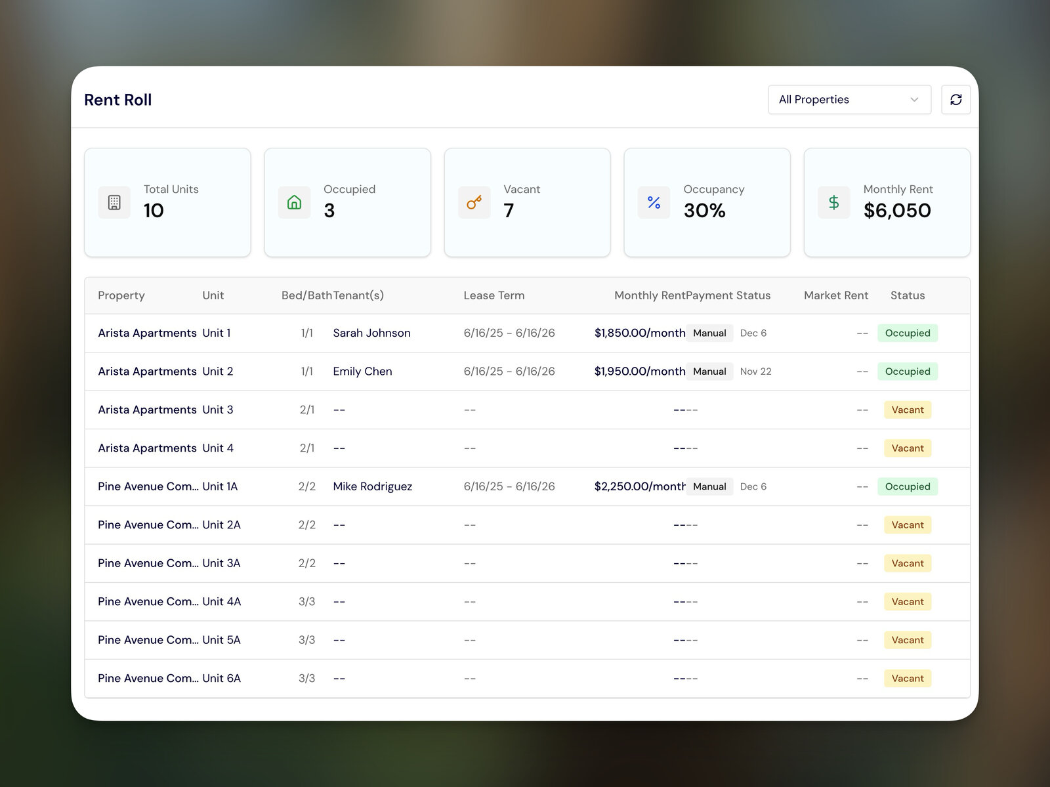
Task: Select the green house icon on Occupied card
Action: pyautogui.click(x=294, y=202)
